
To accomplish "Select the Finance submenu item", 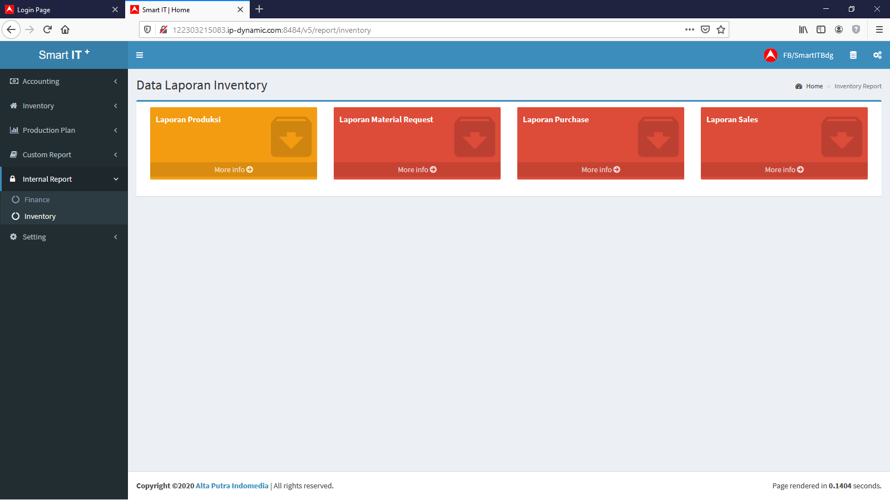I will [37, 199].
